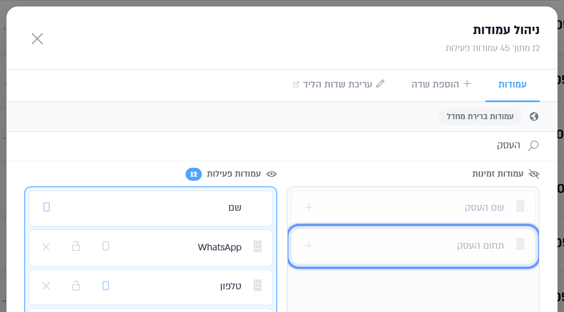Select the תחום העסק label text
564x312 pixels.
click(x=481, y=246)
